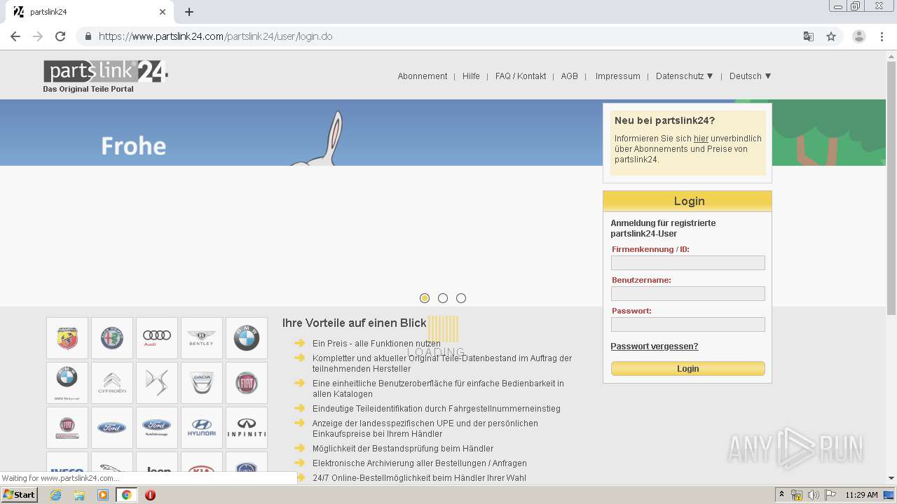The height and width of the screenshot is (504, 897).
Task: Click the taskbar clock showing 11:29 AM
Action: 861,495
